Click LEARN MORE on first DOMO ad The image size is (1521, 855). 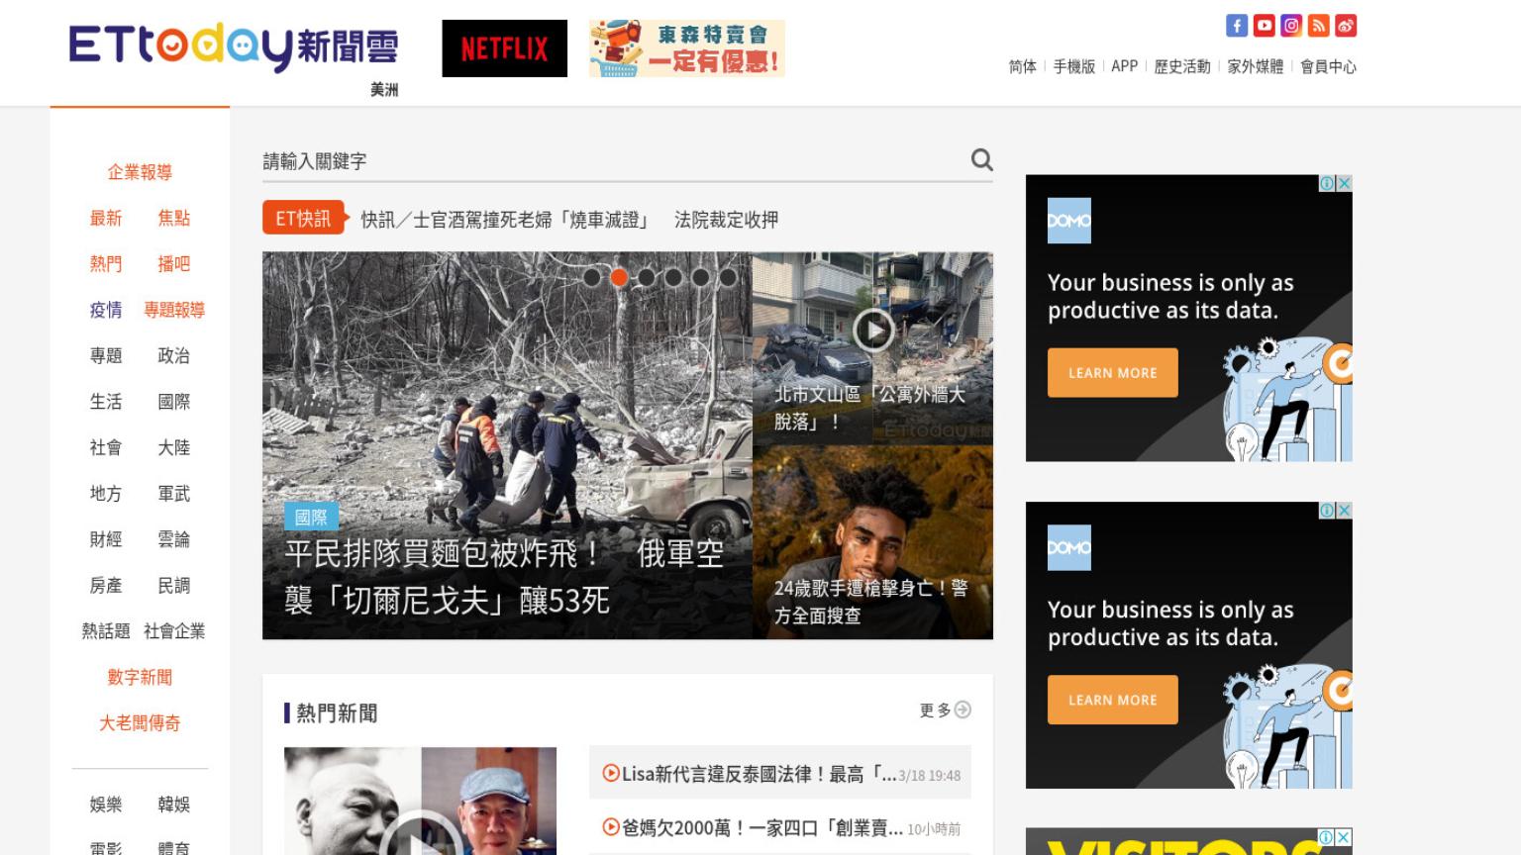(1113, 373)
